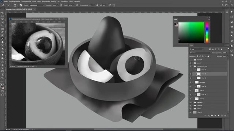
Task: Toggle lock position icon
Action: 203,56
